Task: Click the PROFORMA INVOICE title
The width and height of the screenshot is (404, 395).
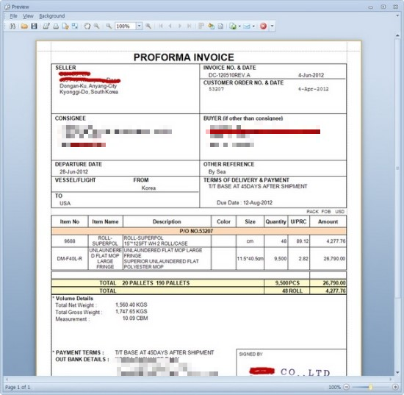Action: pos(184,57)
